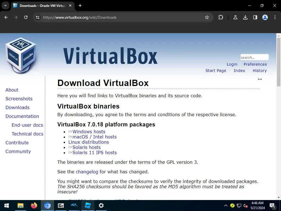Open About in the sidebar
The width and height of the screenshot is (281, 211).
(12, 90)
